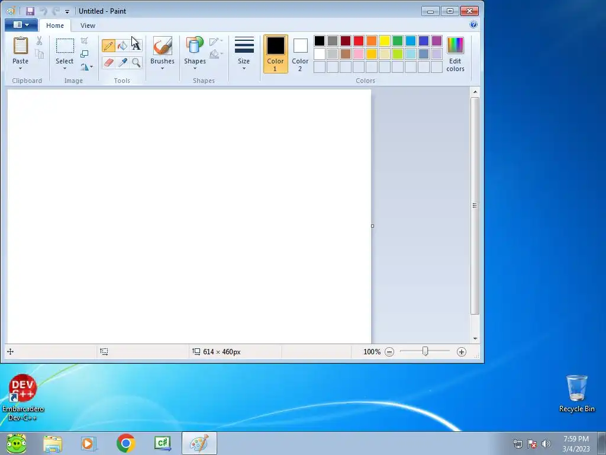Click the vertical scrollbar up arrow
Image resolution: width=606 pixels, height=455 pixels.
tap(475, 92)
